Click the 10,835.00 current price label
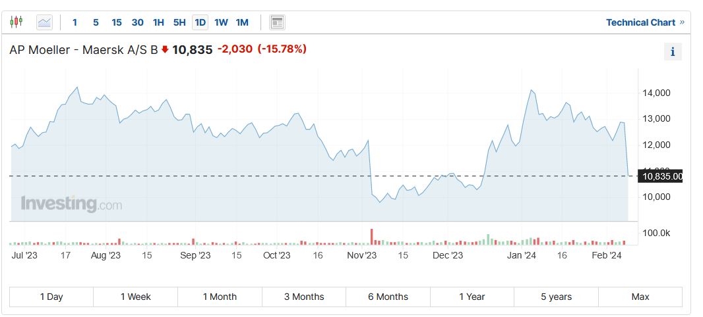The width and height of the screenshot is (703, 317). [661, 176]
